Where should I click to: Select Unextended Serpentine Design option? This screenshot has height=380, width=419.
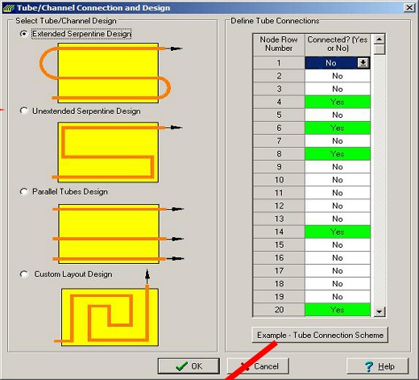(x=23, y=111)
